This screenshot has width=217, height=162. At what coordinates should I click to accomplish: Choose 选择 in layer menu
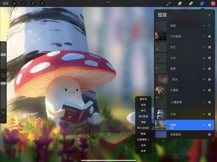click(143, 105)
